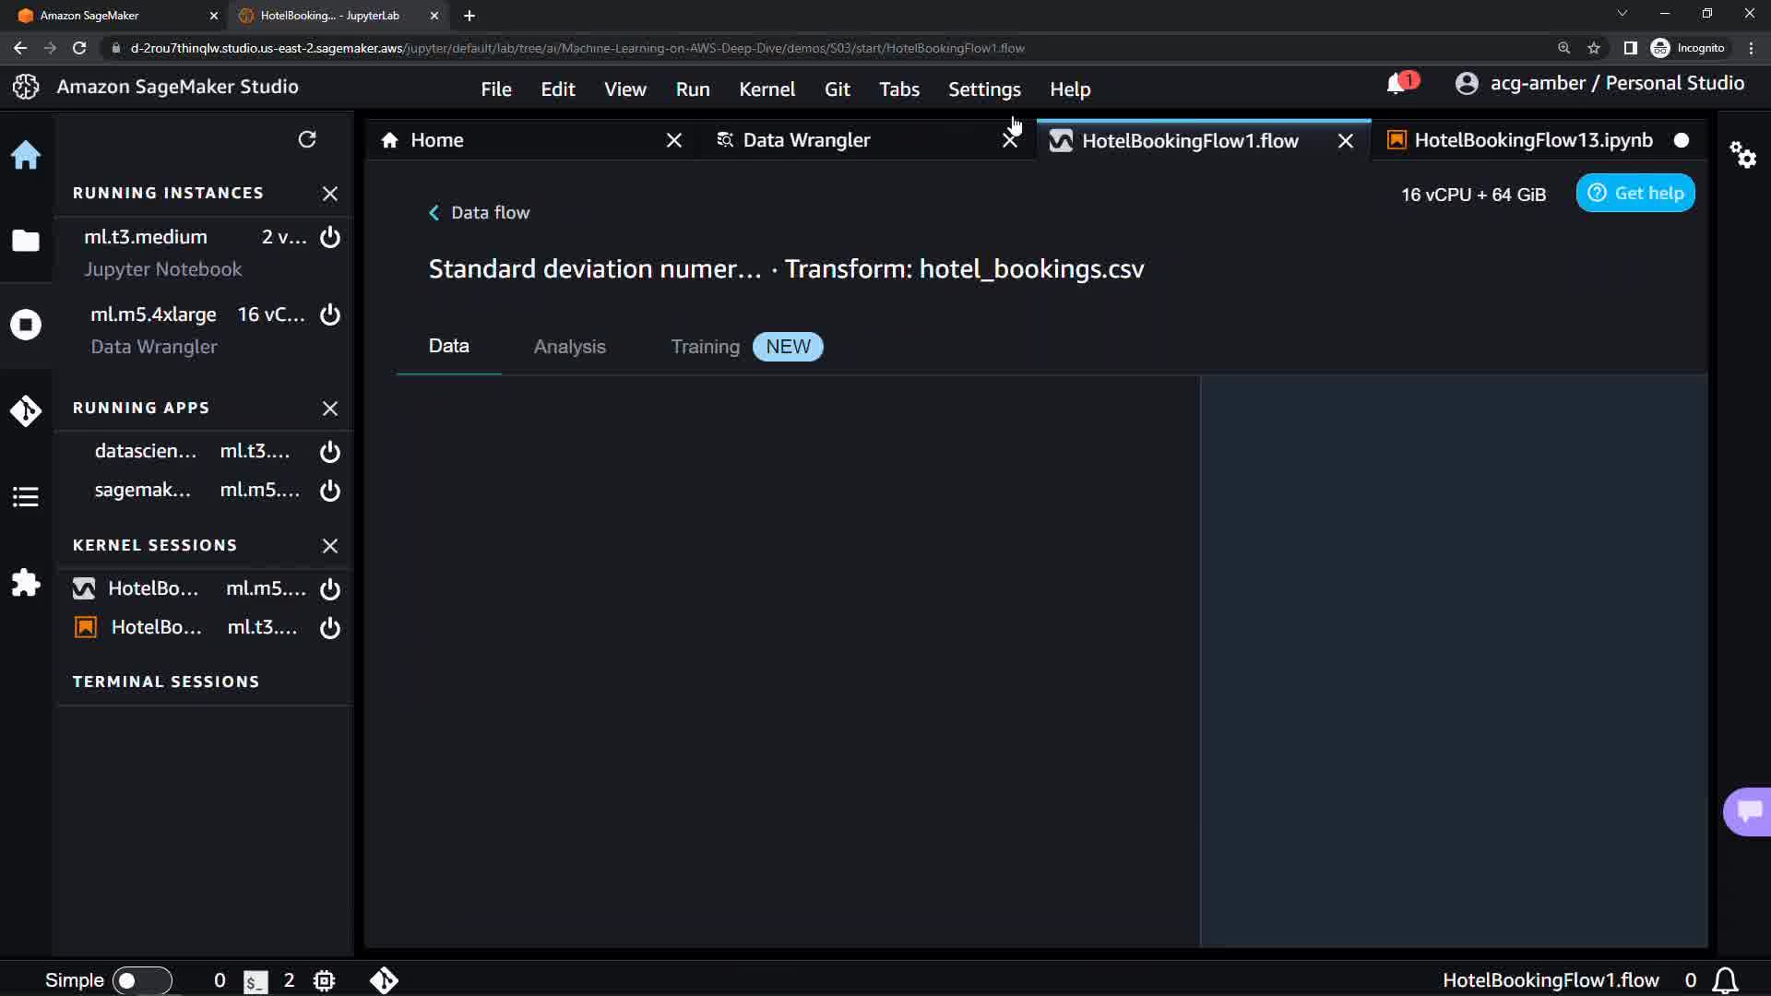Click the Get help button
The image size is (1771, 996).
tap(1635, 194)
